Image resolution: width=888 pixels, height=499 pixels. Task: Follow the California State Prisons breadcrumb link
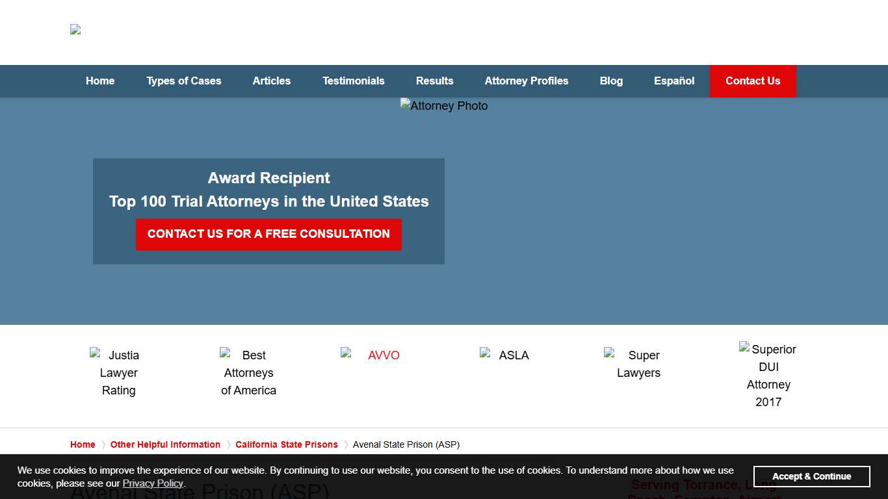287,444
